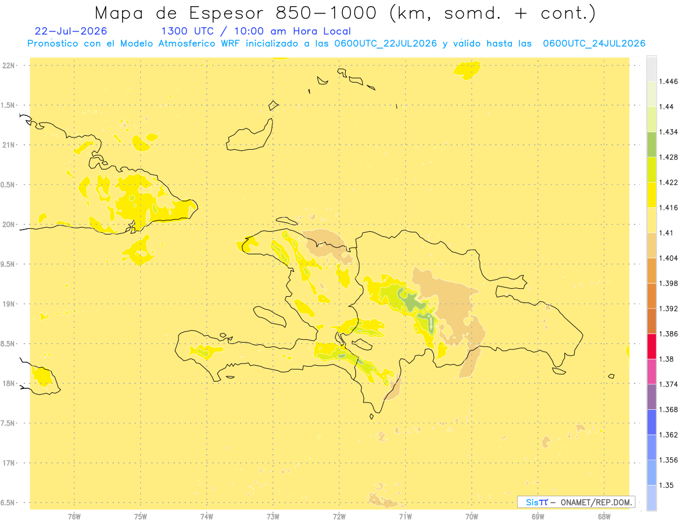Click the legend value 1.41
Viewport: 678px width, 524px height.
[x=666, y=233]
